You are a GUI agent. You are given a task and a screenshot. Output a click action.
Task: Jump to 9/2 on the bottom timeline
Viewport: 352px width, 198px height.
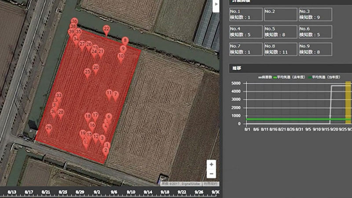coord(97,192)
